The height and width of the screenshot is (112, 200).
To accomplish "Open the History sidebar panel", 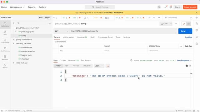I will coord(5,66).
